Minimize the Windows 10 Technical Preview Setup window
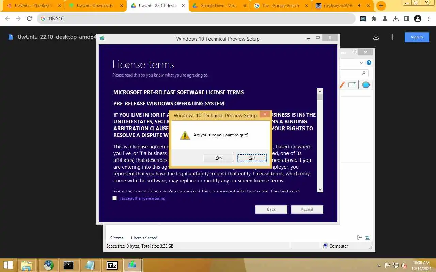Screen dimensions: 436x272 (x=309, y=38)
